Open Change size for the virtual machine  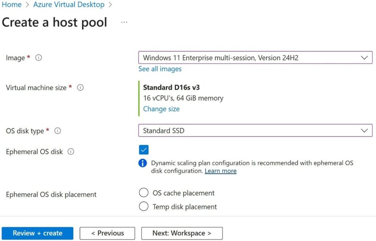161,109
